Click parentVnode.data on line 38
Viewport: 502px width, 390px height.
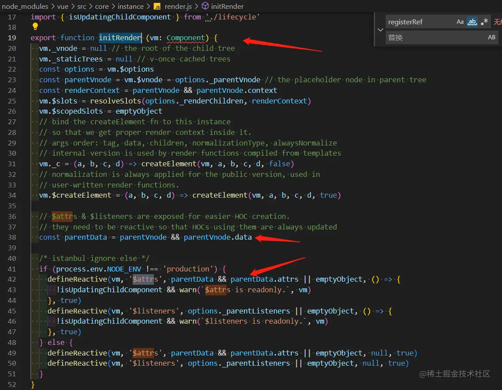pos(218,237)
